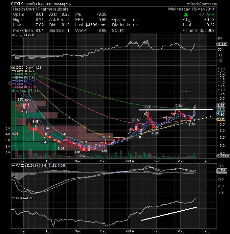Click the yellow EMA(50) legend color dash

point(13,71)
